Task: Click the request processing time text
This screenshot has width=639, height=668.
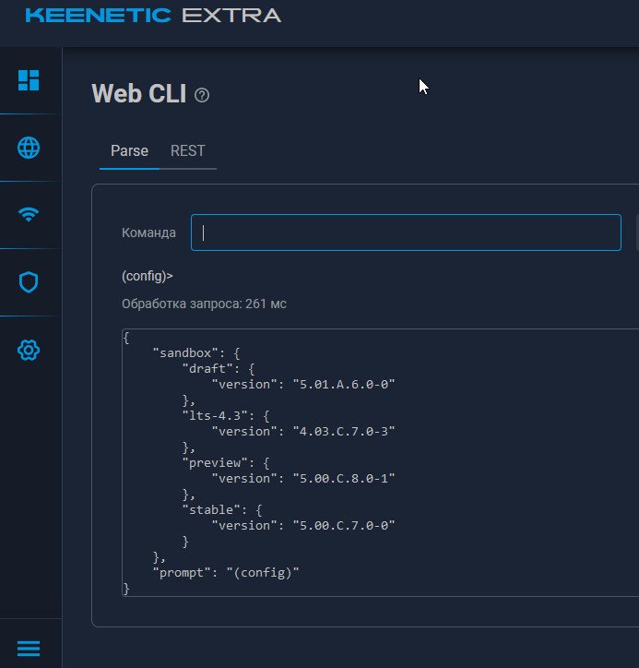Action: tap(204, 304)
